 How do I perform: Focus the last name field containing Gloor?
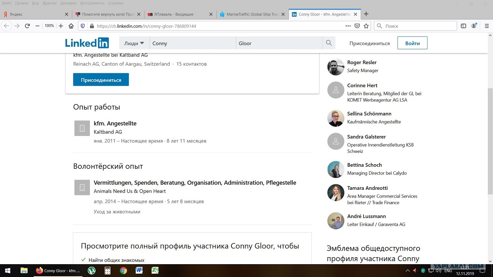pos(279,43)
